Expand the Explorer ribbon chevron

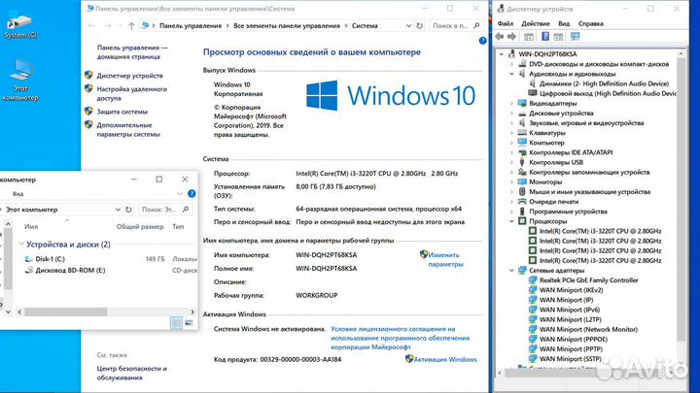180,193
